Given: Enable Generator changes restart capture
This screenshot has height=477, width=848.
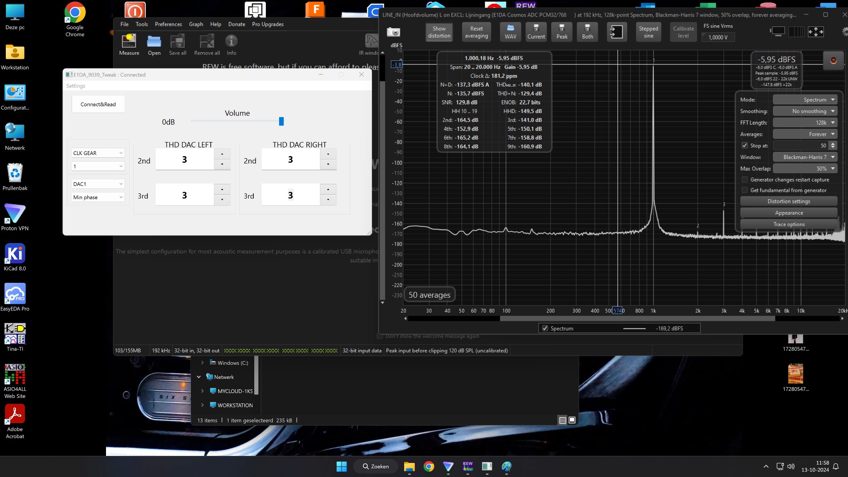Looking at the screenshot, I should point(744,180).
